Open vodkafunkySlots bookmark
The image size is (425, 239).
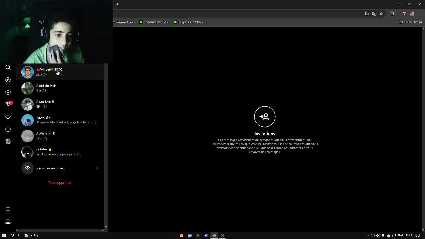[154, 22]
